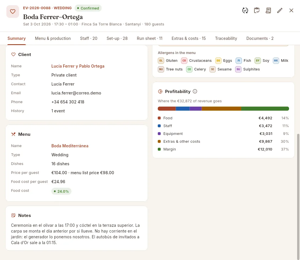
Task: Open the clipboard checklist icon
Action: [257, 10]
